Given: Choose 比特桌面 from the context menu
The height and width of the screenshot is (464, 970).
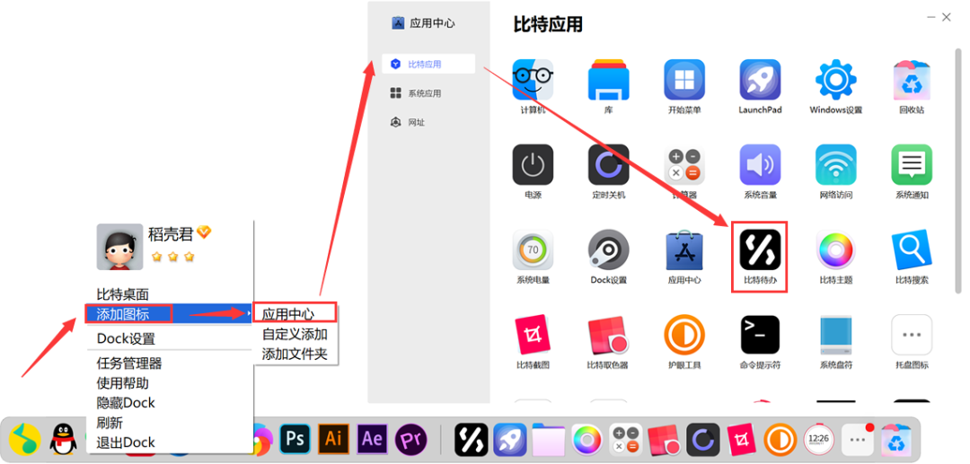Looking at the screenshot, I should click(122, 294).
